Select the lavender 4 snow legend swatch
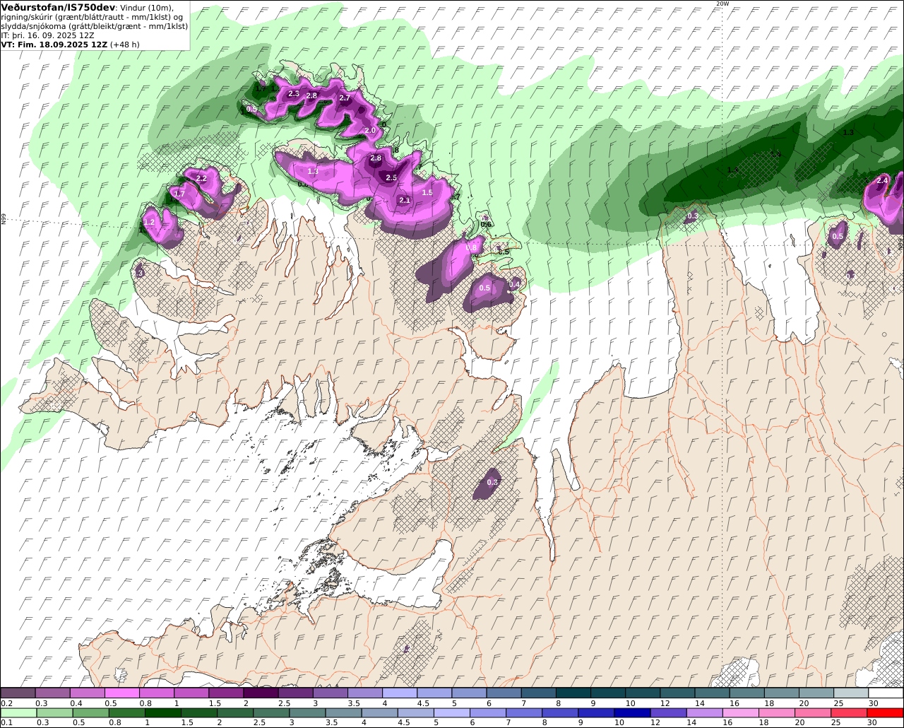904x728 pixels. [x=399, y=693]
